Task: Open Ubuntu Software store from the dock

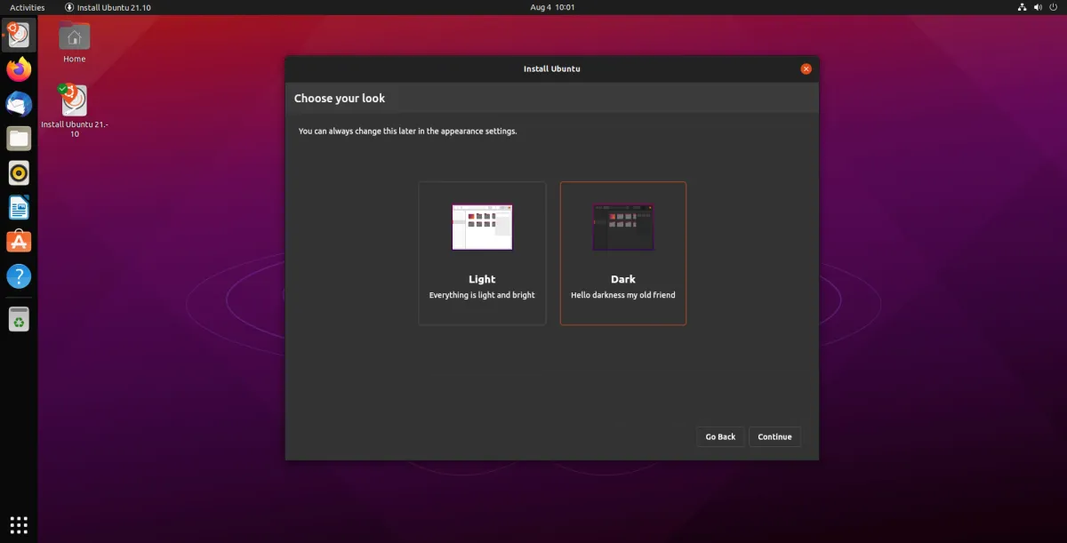Action: click(19, 241)
